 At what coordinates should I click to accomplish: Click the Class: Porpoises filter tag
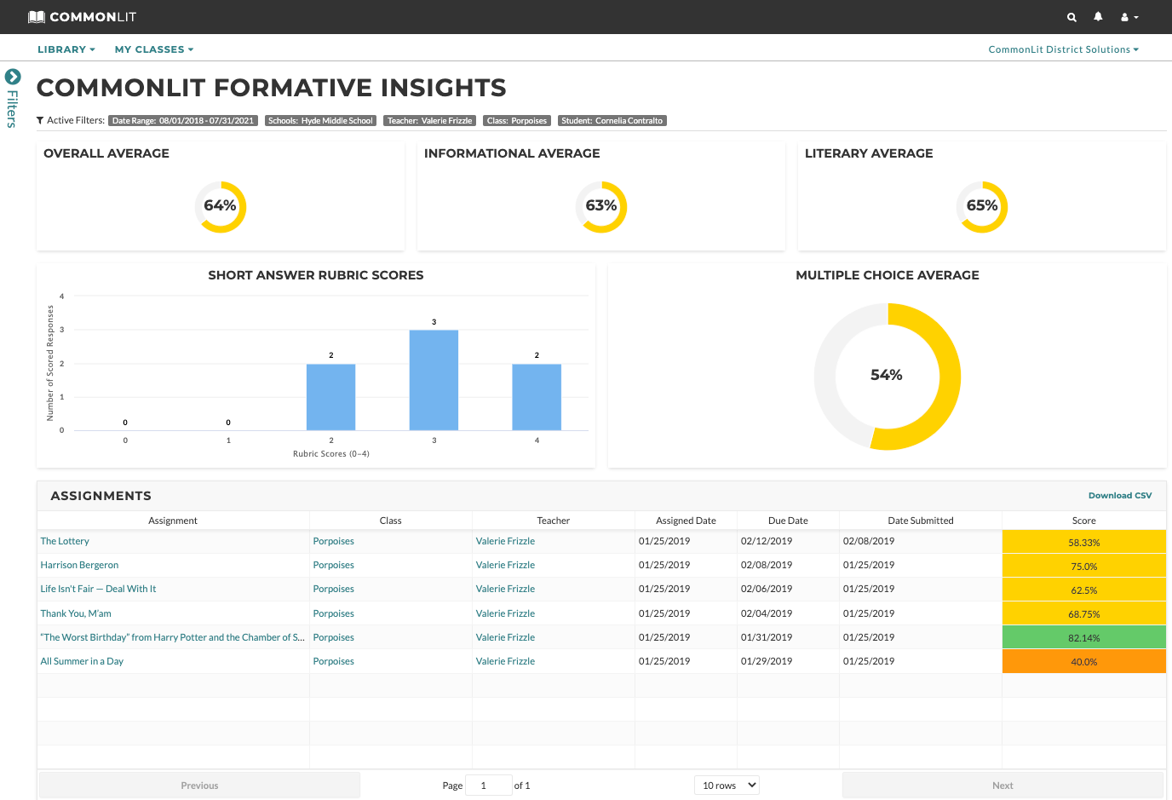pyautogui.click(x=517, y=121)
